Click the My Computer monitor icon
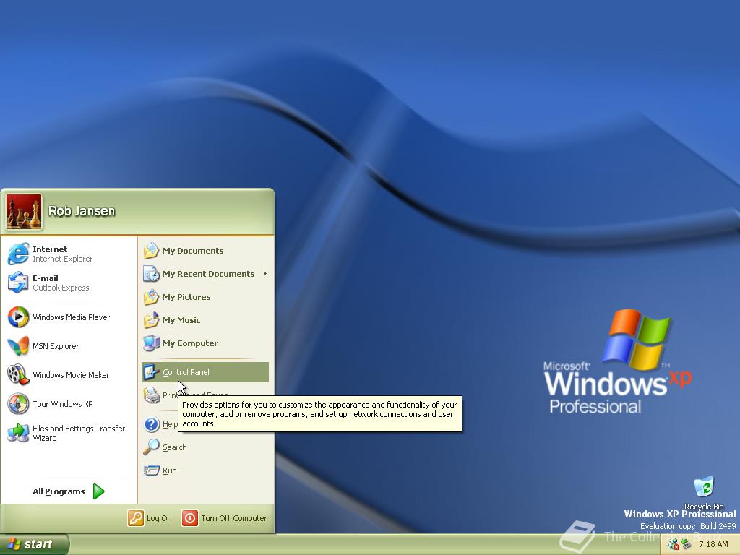This screenshot has height=555, width=740. tap(151, 343)
